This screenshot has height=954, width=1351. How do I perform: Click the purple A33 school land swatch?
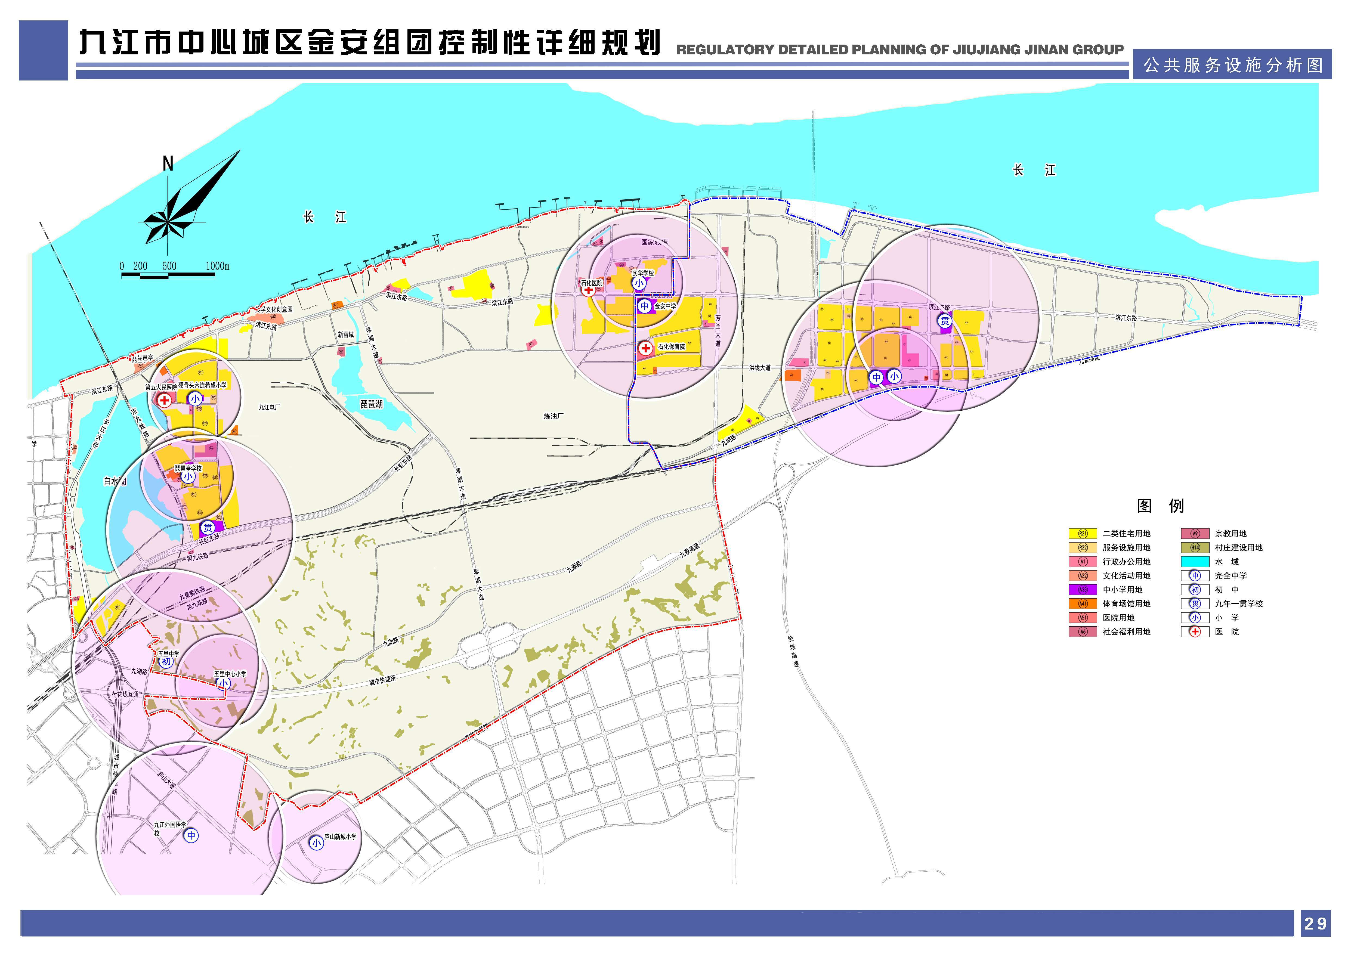1083,590
